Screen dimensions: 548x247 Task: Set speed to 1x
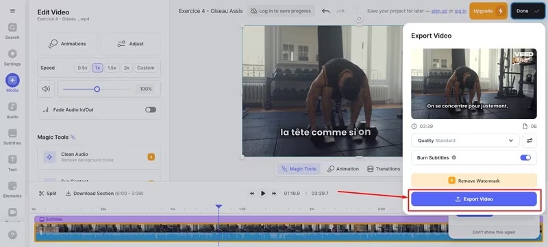click(x=97, y=68)
